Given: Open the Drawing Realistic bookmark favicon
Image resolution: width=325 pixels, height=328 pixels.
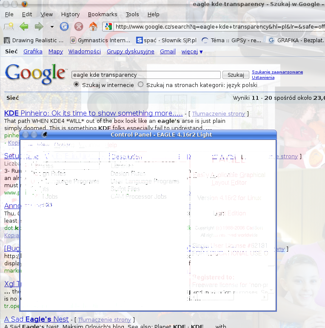Looking at the screenshot, I should [x=7, y=41].
